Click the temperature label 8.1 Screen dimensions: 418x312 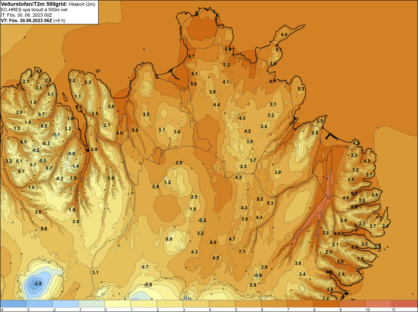pos(272,81)
